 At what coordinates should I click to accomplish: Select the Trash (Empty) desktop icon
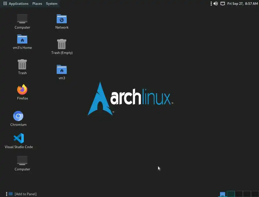tap(62, 44)
